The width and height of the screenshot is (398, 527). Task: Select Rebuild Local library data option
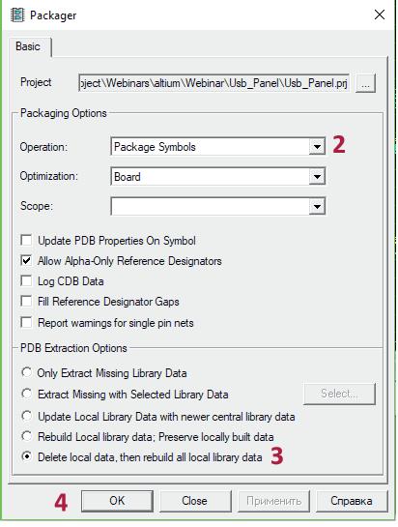pos(26,436)
